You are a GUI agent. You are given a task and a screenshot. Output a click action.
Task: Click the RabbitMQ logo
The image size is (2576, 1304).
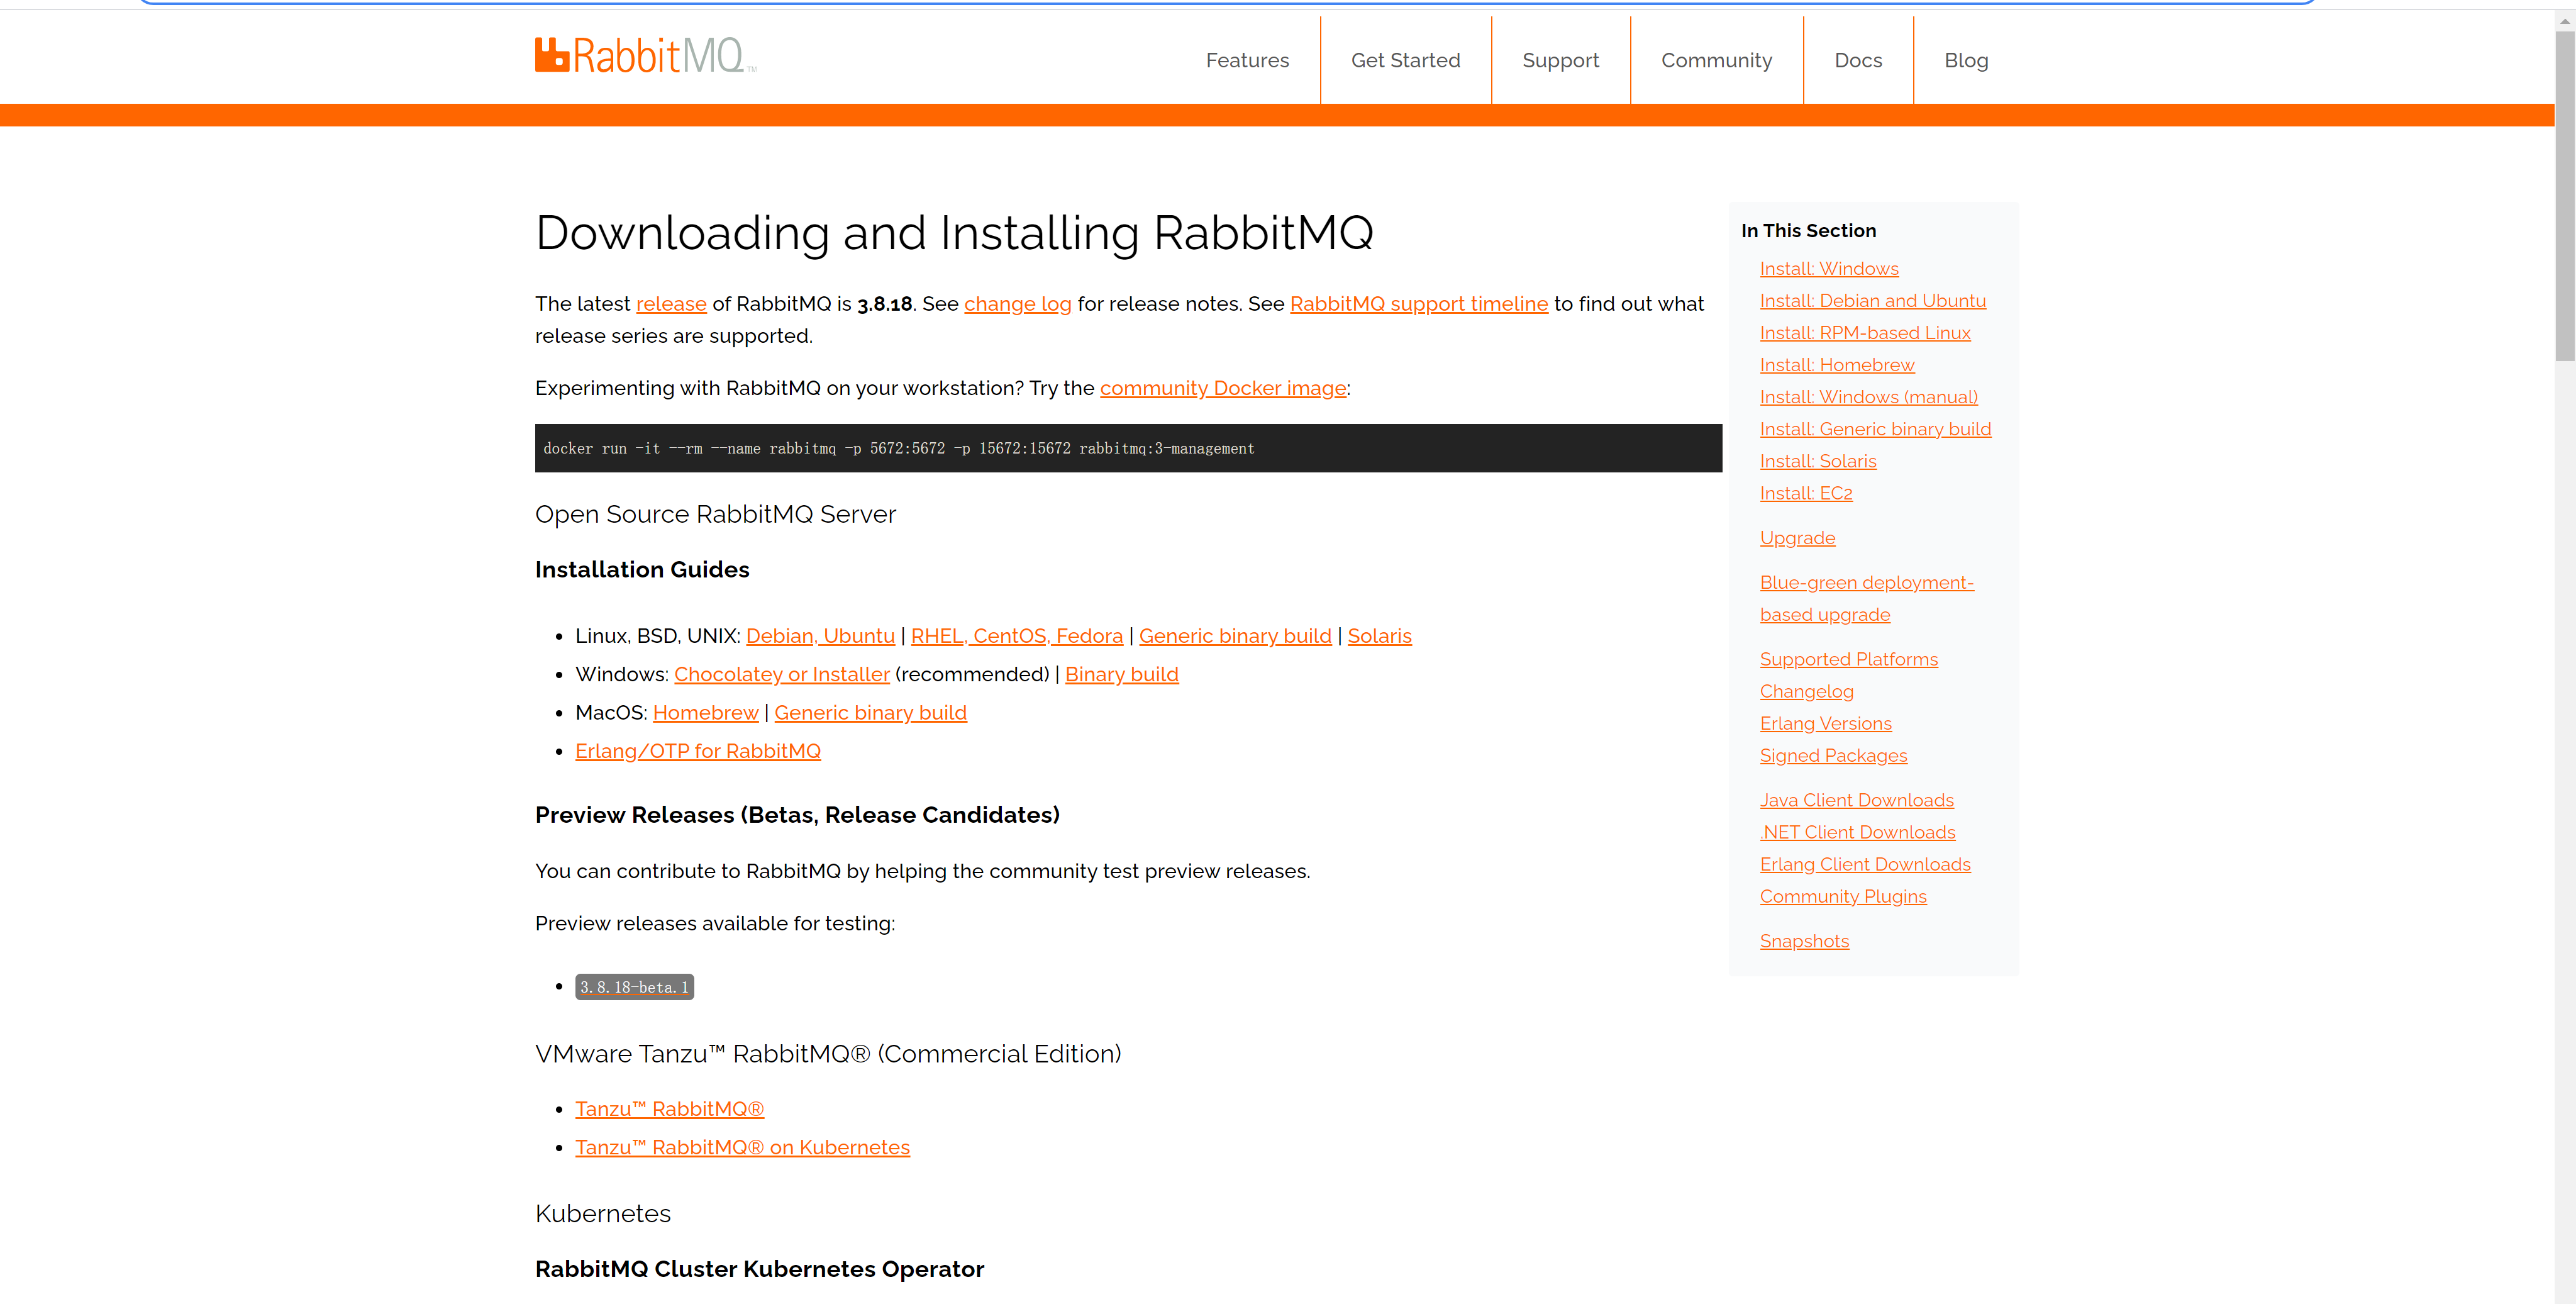[645, 56]
